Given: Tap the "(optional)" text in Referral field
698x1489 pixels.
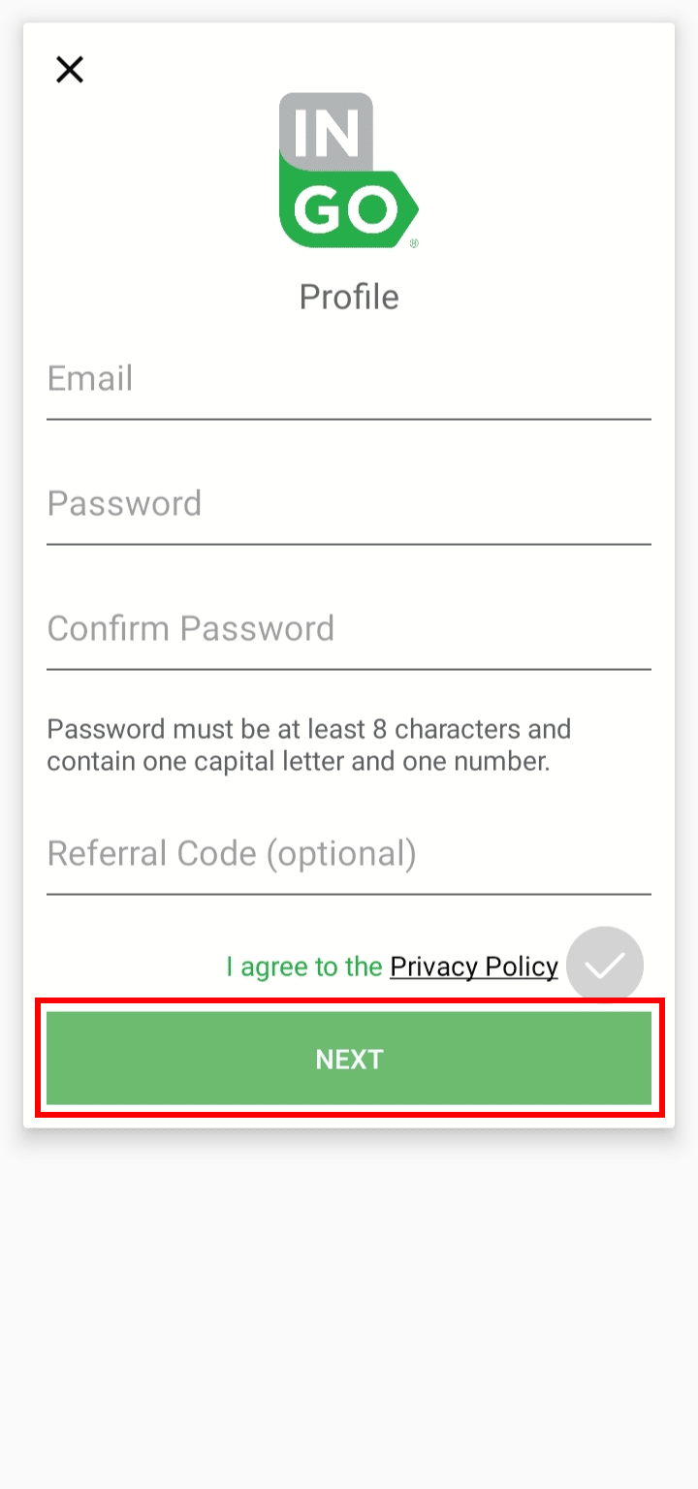Looking at the screenshot, I should 340,854.
